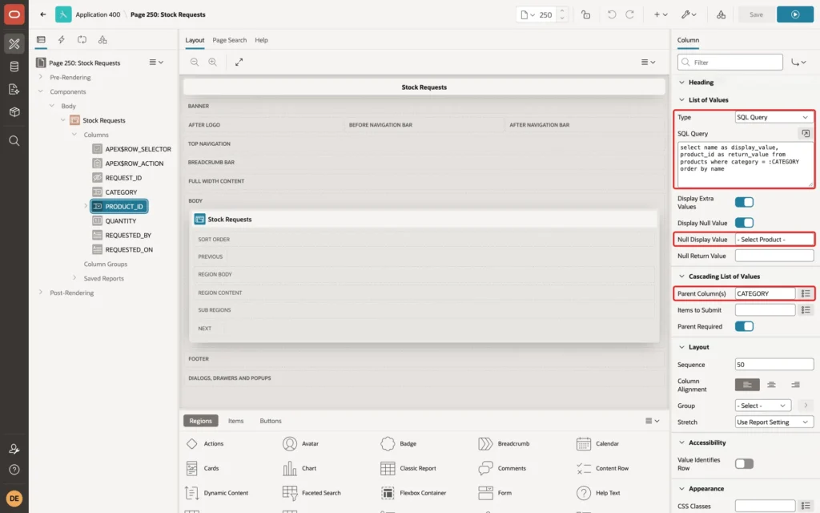
Task: Switch to Processing tab icon
Action: coord(82,40)
